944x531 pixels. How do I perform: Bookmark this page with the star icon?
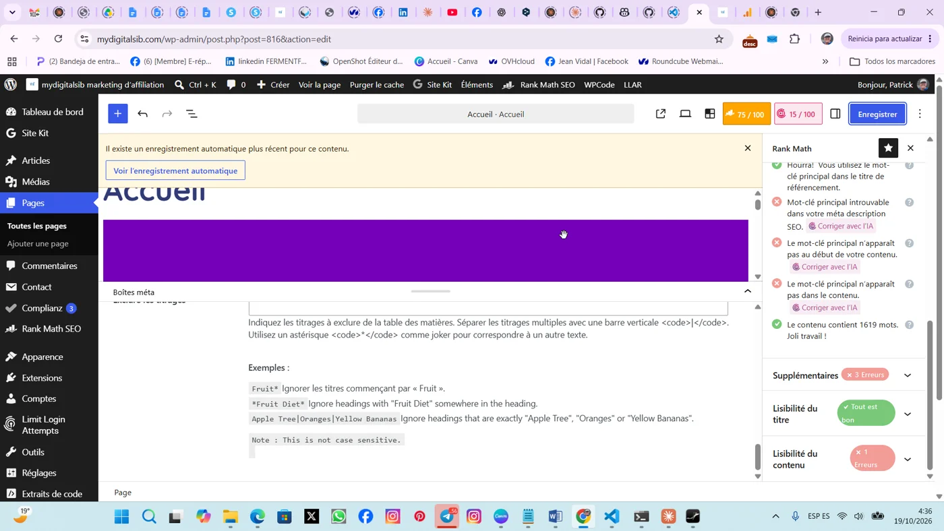(x=719, y=39)
